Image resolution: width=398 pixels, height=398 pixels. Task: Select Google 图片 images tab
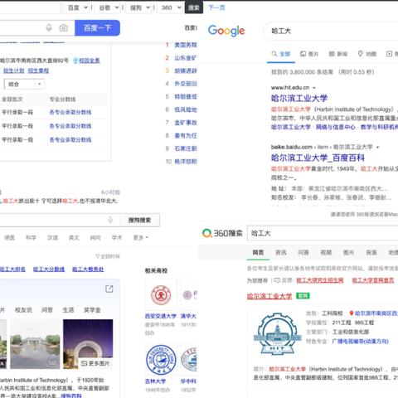point(309,54)
